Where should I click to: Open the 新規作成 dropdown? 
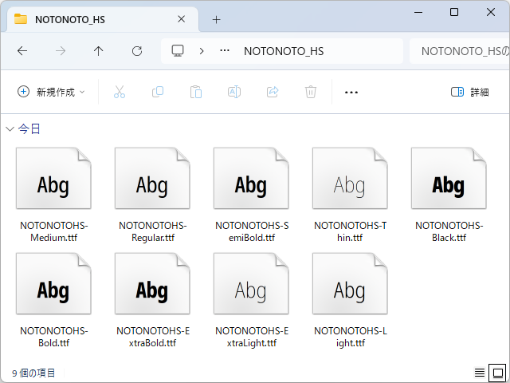[x=51, y=92]
